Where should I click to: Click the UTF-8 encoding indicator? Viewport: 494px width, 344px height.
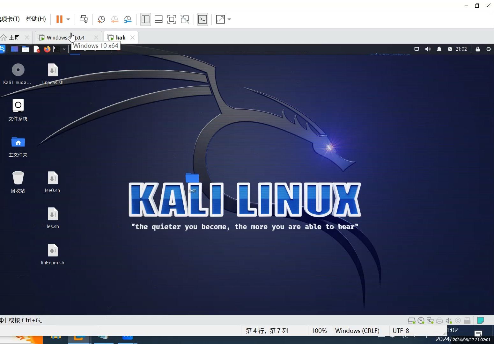coord(401,331)
